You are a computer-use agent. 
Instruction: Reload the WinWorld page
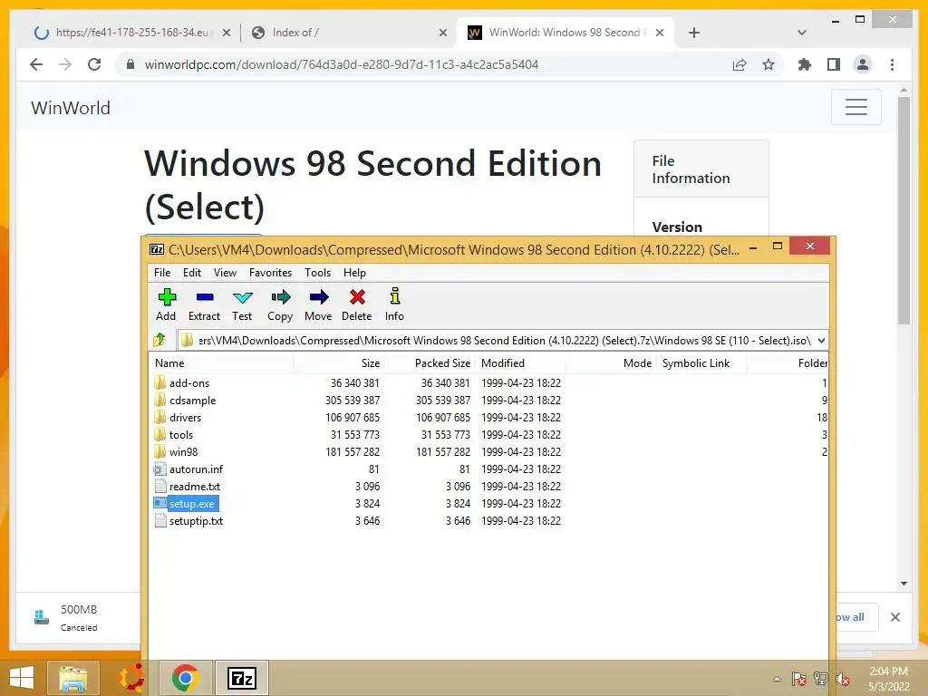[x=94, y=64]
